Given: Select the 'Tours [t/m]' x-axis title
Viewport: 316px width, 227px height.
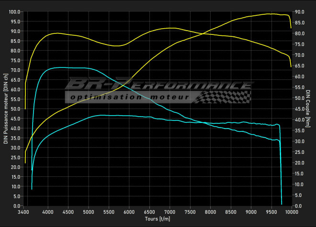Looking at the screenshot, I should click(158, 219).
